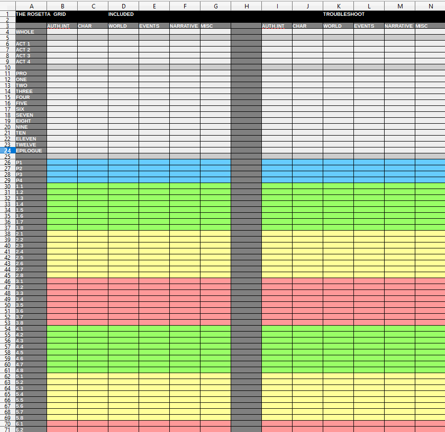The height and width of the screenshot is (432, 445).
Task: Click 'AUTH.INT' header in column B
Action: (62, 26)
